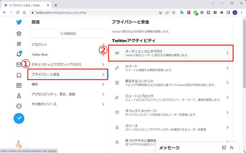Toggle browser side panel icon
Screen dimensions: 246x153
(228, 13)
